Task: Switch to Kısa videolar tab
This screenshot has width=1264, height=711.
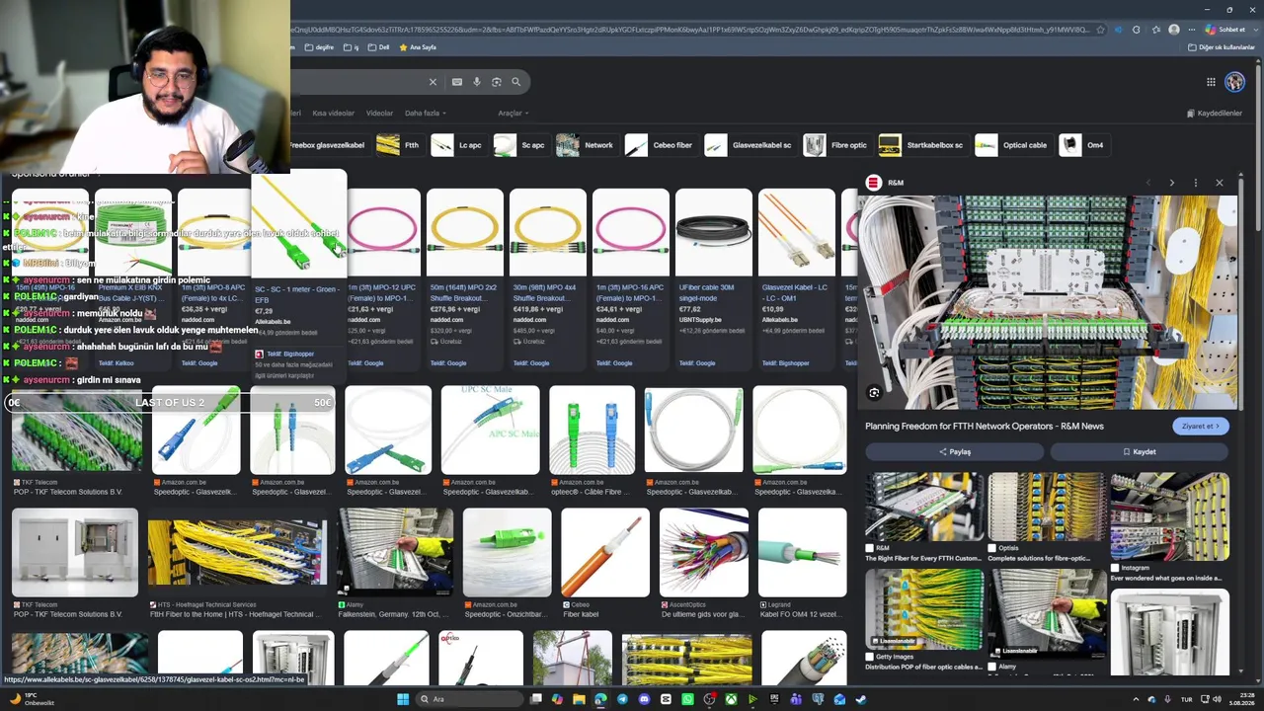Action: 333,114
